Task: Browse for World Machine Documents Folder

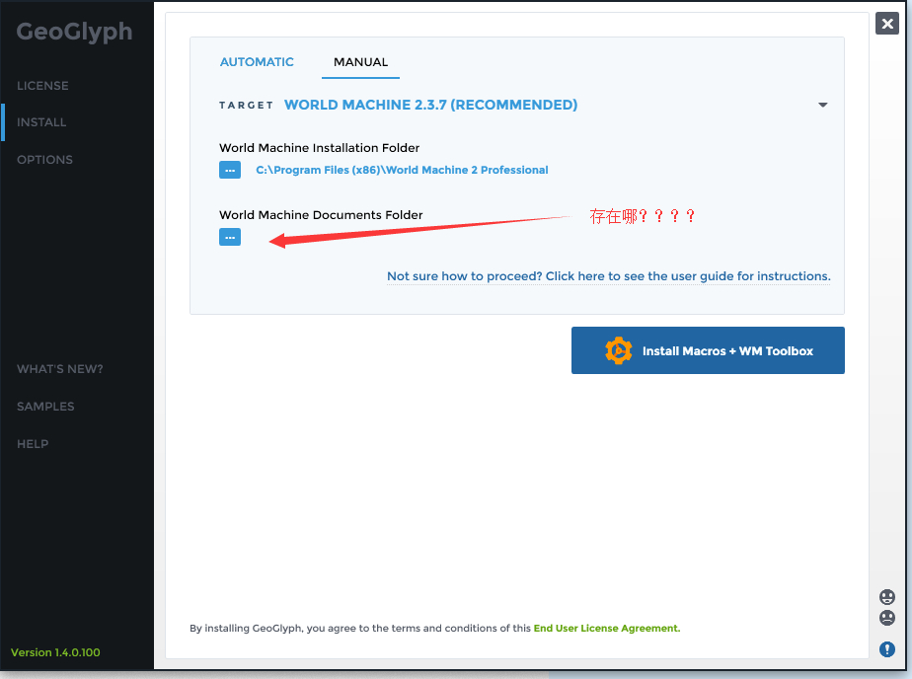Action: tap(230, 237)
